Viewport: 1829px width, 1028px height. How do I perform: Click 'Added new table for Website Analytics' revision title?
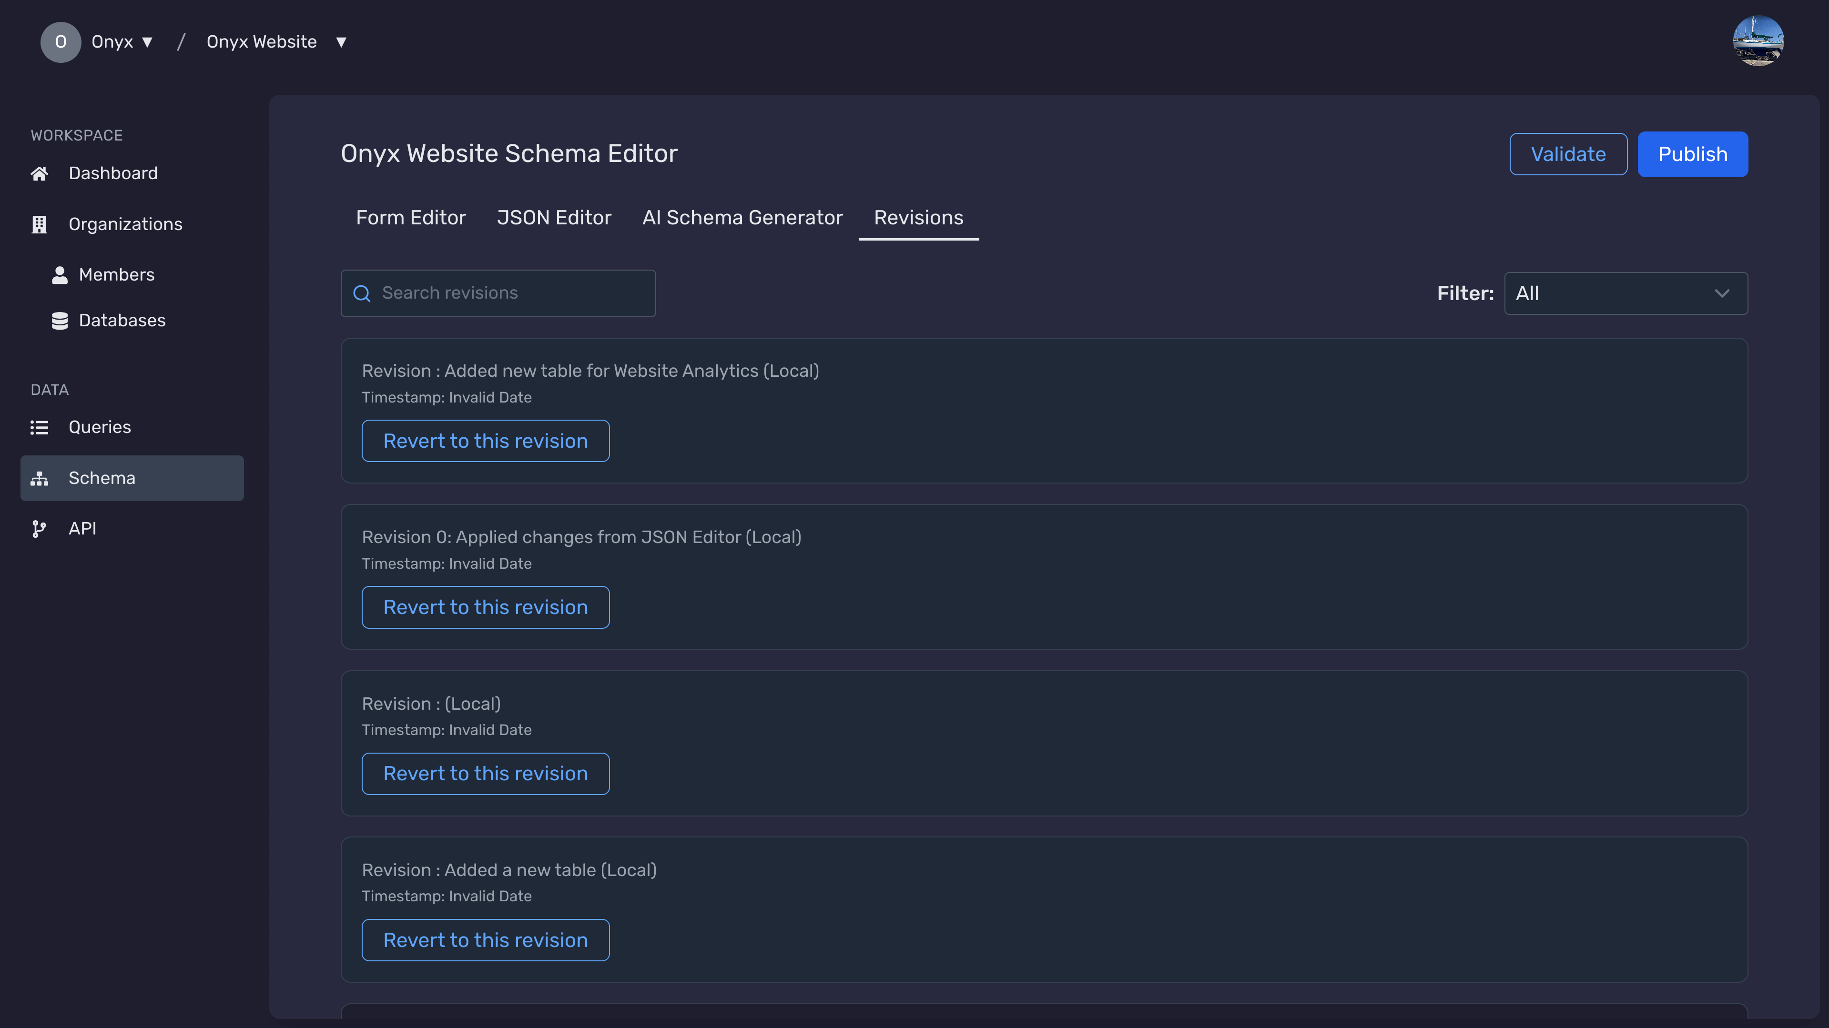tap(590, 371)
